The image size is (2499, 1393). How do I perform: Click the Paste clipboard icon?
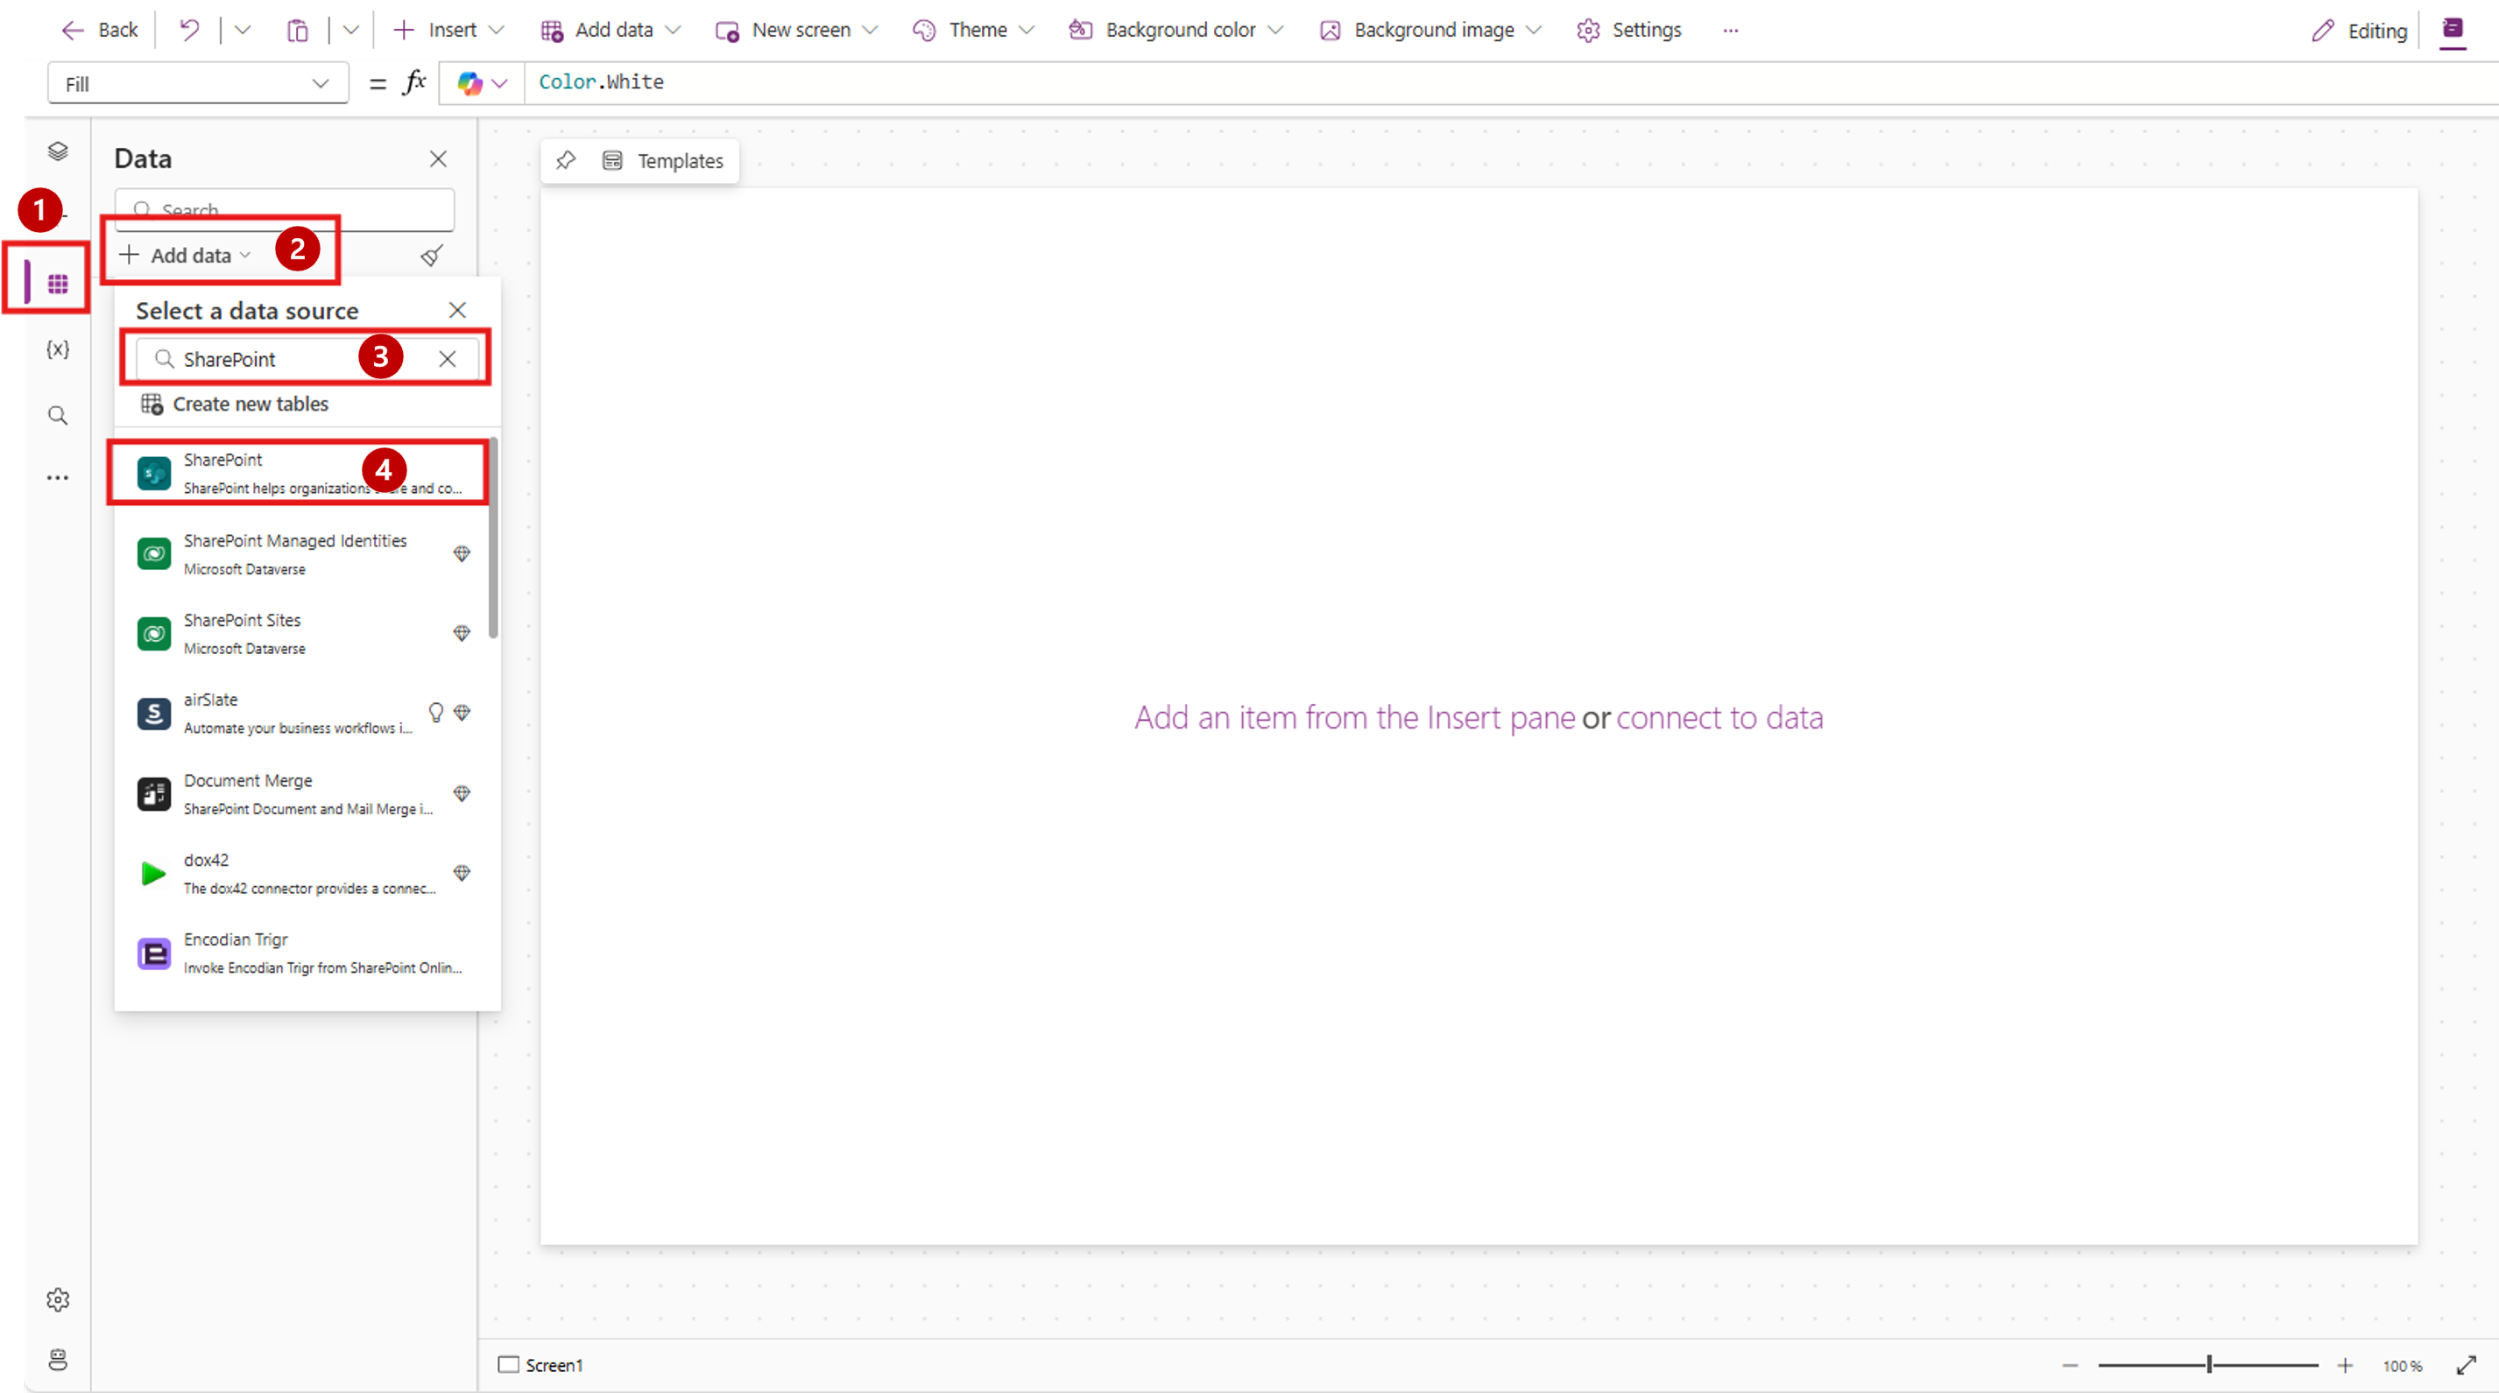297,30
